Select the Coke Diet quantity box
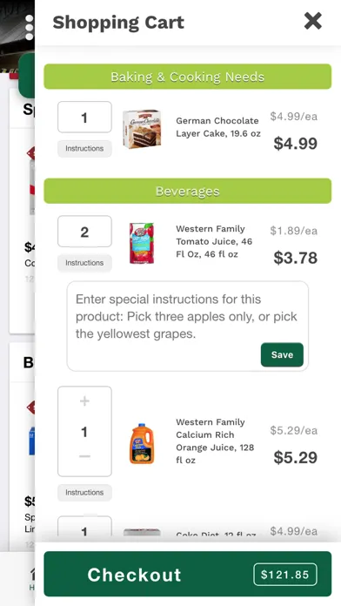 (x=84, y=527)
